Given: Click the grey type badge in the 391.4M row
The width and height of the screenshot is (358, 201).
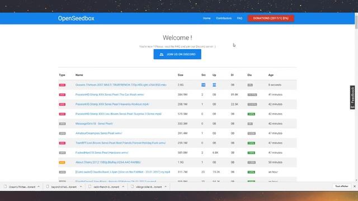Looking at the screenshot, I should pos(62,133).
